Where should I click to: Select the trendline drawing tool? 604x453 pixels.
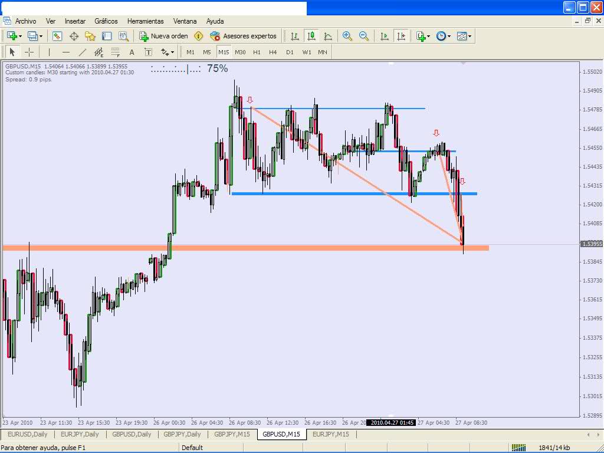[83, 52]
